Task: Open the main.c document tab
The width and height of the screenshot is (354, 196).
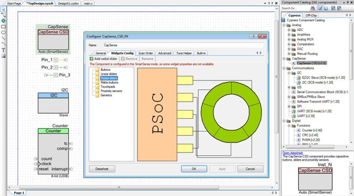Action: click(x=88, y=4)
